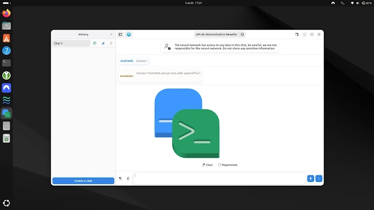Viewport: 374px width, 210px height.
Task: Click the wavy lines app icon in the dock
Action: (7, 101)
